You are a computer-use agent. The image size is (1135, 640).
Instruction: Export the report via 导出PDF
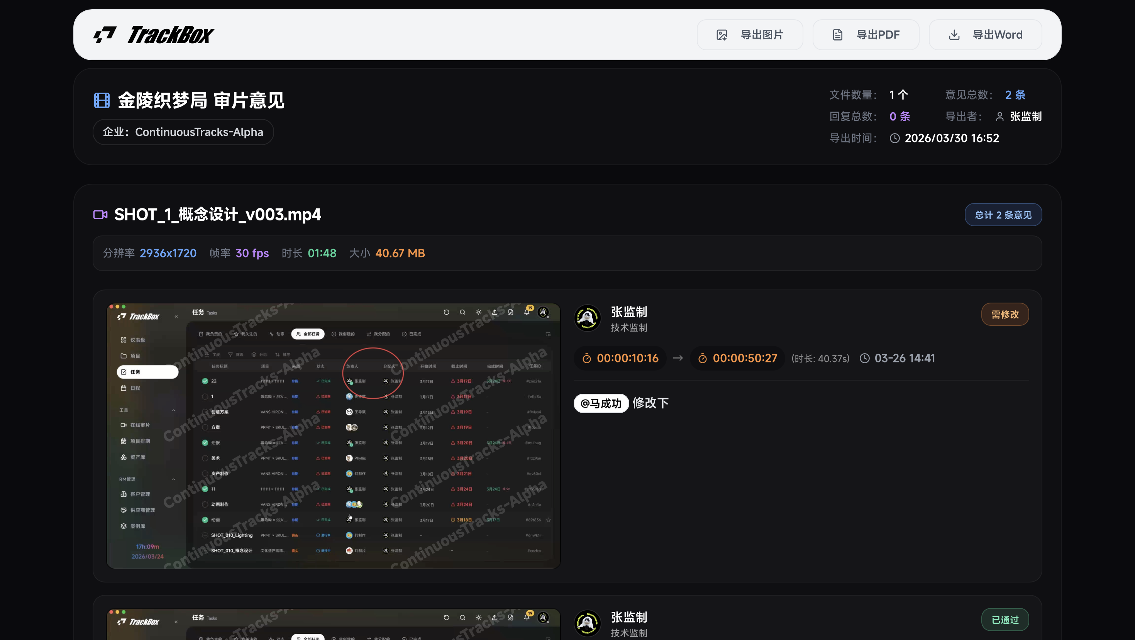pos(866,35)
